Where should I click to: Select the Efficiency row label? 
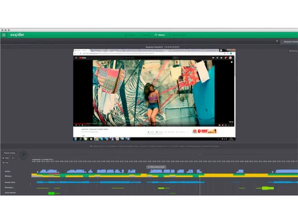8,176
